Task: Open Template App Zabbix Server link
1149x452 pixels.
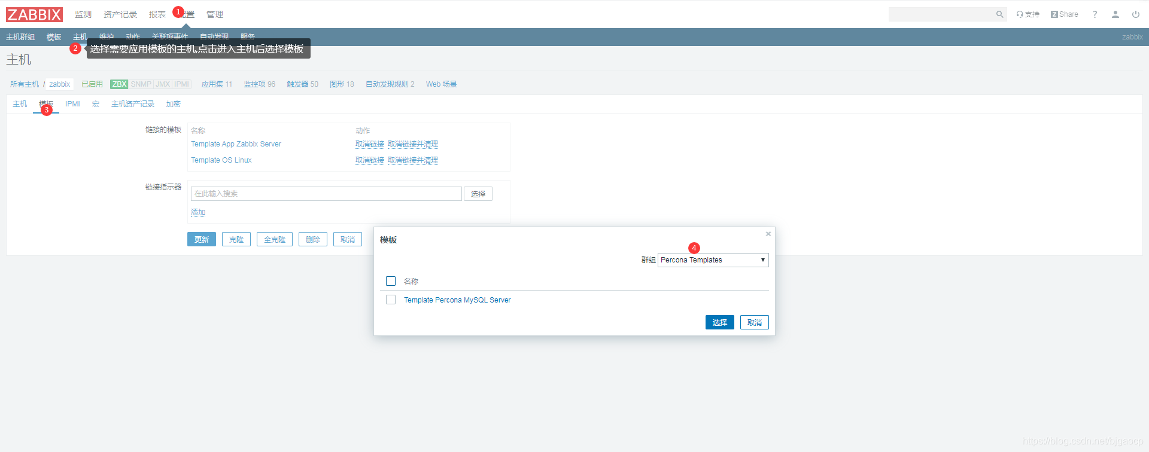Action: click(x=236, y=144)
